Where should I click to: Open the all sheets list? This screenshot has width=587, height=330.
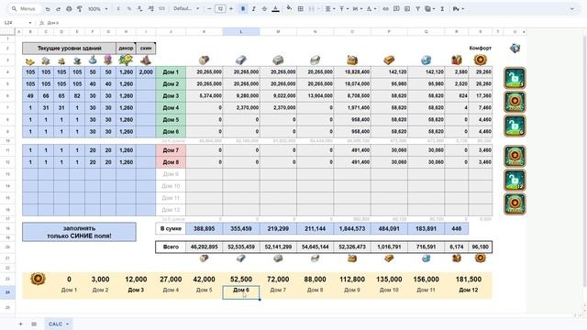pos(34,324)
